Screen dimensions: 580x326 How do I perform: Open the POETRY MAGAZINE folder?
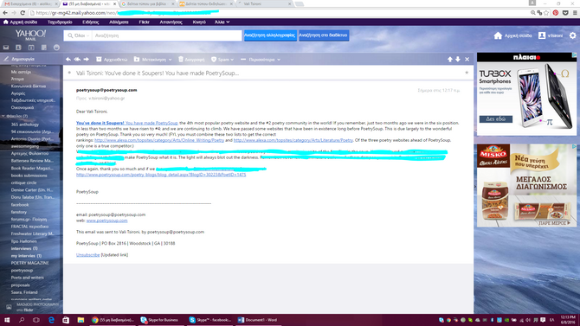pos(29,263)
